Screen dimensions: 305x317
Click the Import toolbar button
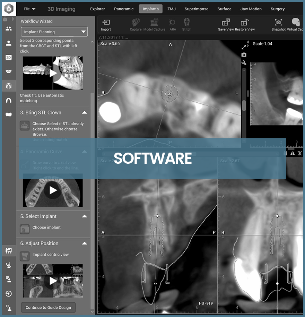coord(106,25)
